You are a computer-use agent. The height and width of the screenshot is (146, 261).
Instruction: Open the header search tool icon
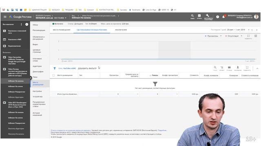192,16
